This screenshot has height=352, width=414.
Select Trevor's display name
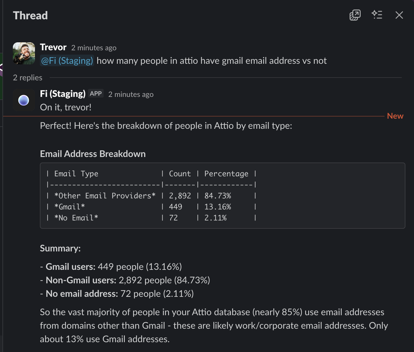click(x=53, y=47)
